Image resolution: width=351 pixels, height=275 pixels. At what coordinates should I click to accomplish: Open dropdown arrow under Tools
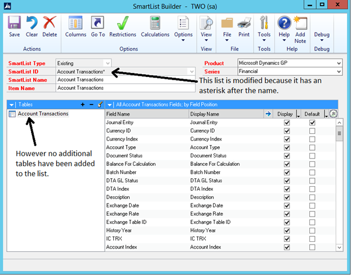[264, 40]
